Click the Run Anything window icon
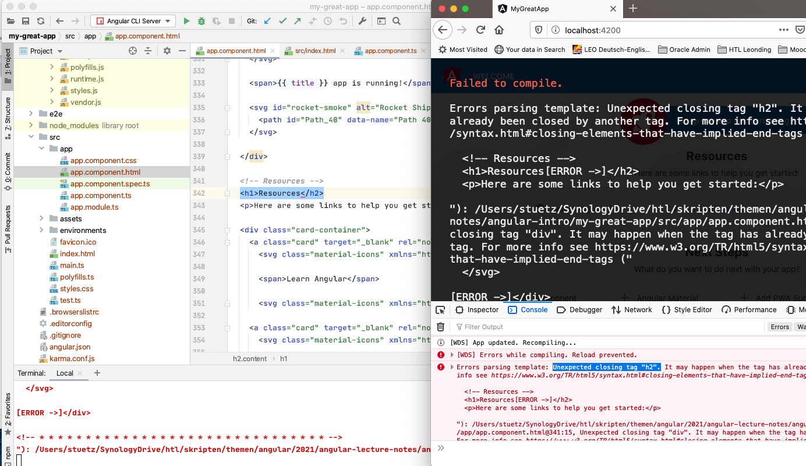Screen dimensions: 806x466 click(x=381, y=21)
